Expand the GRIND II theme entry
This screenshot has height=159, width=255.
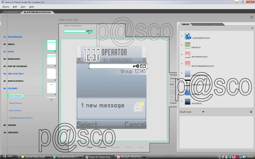point(182,45)
